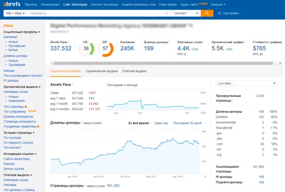Collapse the Исходящие ссылки sidebar section
Screen dimensions: 285x192
20,154
